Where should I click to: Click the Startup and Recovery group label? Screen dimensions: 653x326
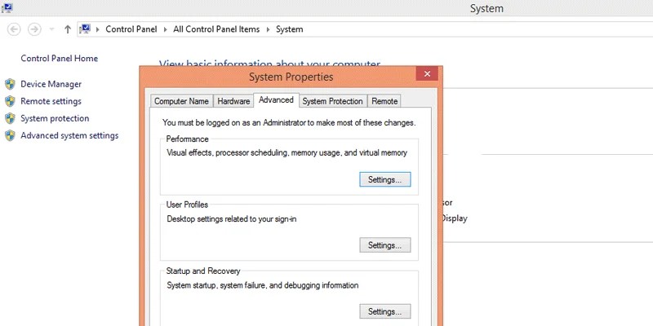[x=203, y=271]
